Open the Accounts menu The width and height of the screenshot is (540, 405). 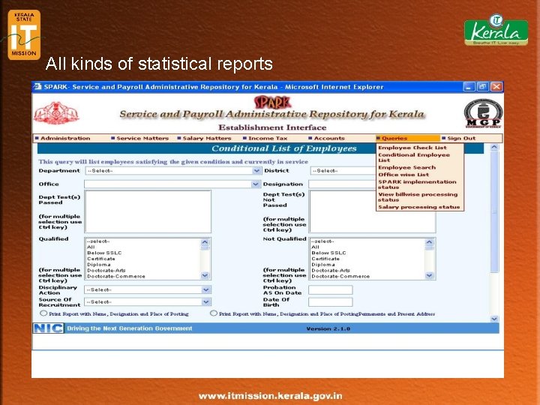tap(329, 139)
